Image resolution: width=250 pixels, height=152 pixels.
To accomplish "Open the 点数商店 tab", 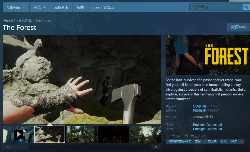I will 61,7.
